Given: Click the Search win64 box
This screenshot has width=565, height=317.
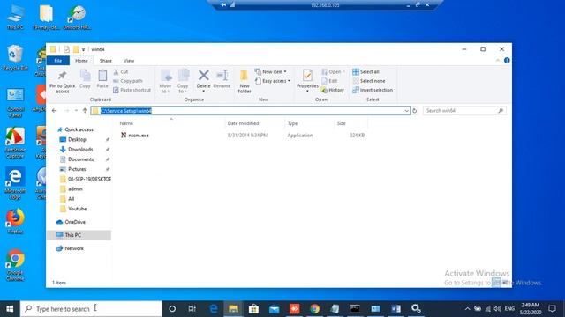Looking at the screenshot, I should click(x=464, y=111).
